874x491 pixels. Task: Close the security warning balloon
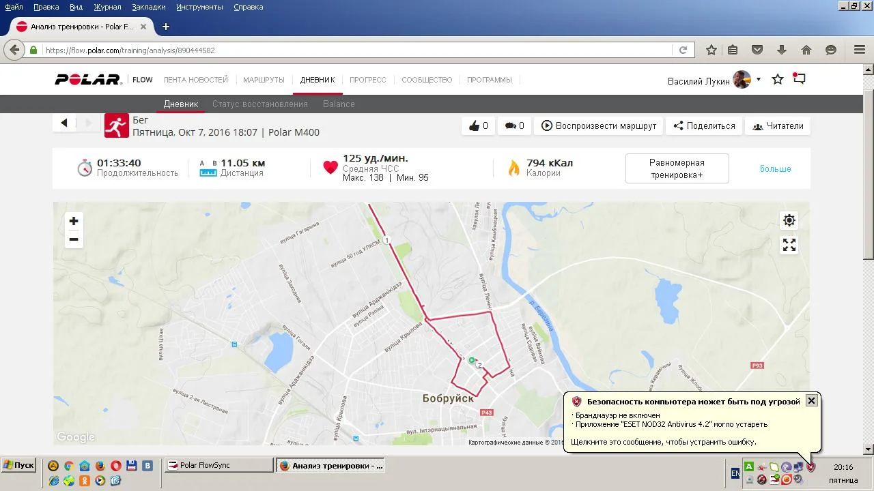pos(811,401)
